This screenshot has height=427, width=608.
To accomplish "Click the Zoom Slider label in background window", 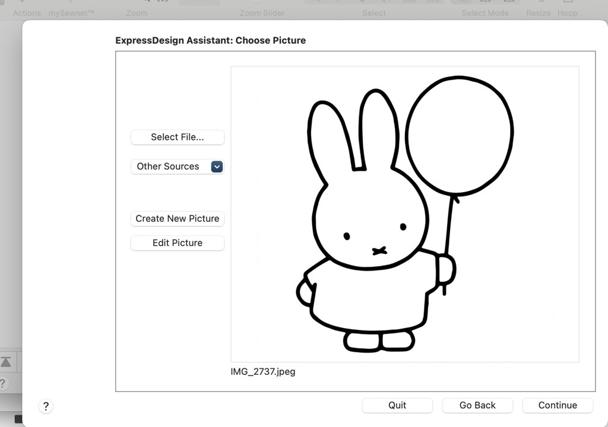I will tap(262, 13).
